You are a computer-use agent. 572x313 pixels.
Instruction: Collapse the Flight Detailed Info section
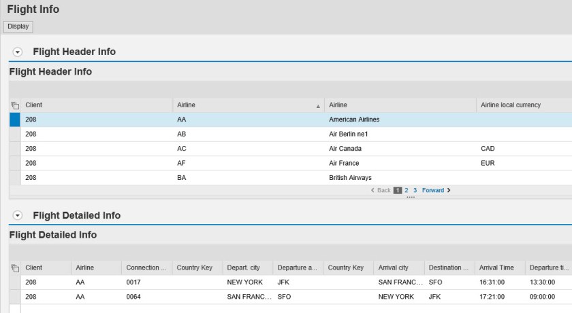17,216
